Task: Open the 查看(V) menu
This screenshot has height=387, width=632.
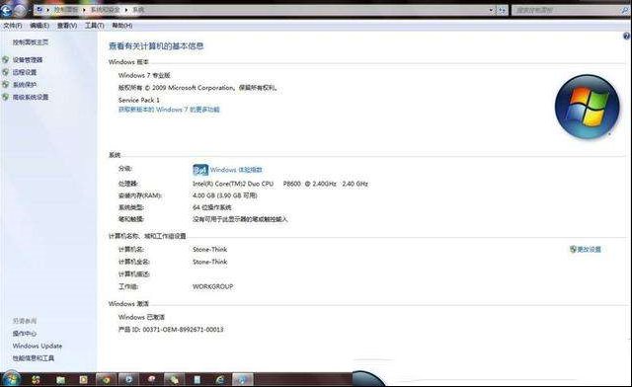Action: pyautogui.click(x=67, y=26)
